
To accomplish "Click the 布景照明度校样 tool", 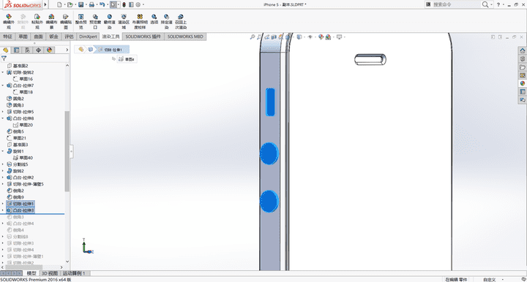I will pos(140,22).
